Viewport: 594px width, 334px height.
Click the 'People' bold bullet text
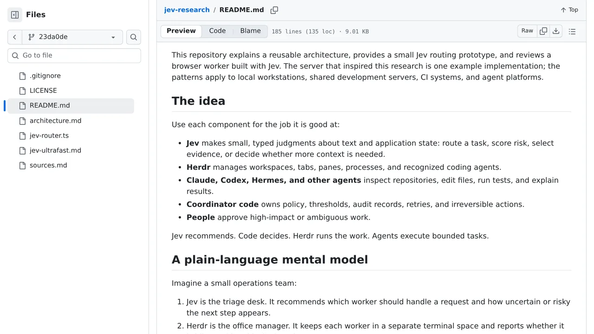click(200, 218)
